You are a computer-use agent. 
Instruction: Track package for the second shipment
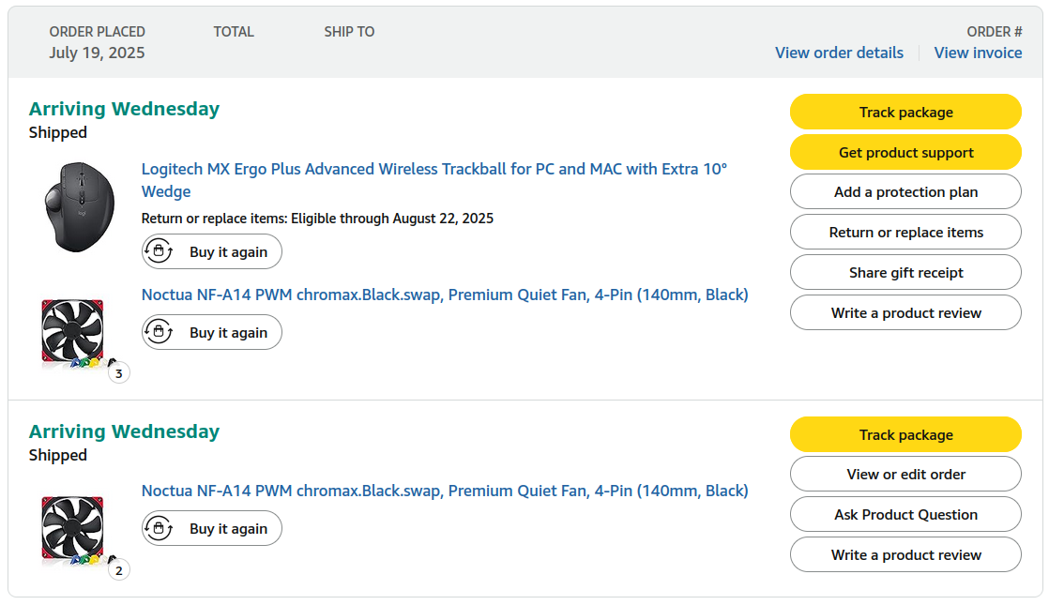pos(905,434)
